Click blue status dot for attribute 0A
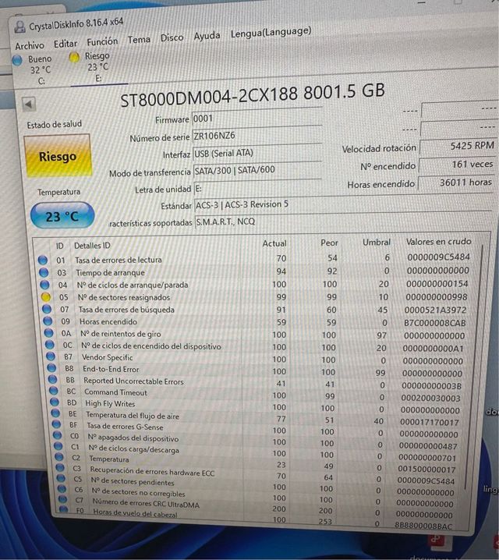This screenshot has width=499, height=560. click(x=48, y=333)
